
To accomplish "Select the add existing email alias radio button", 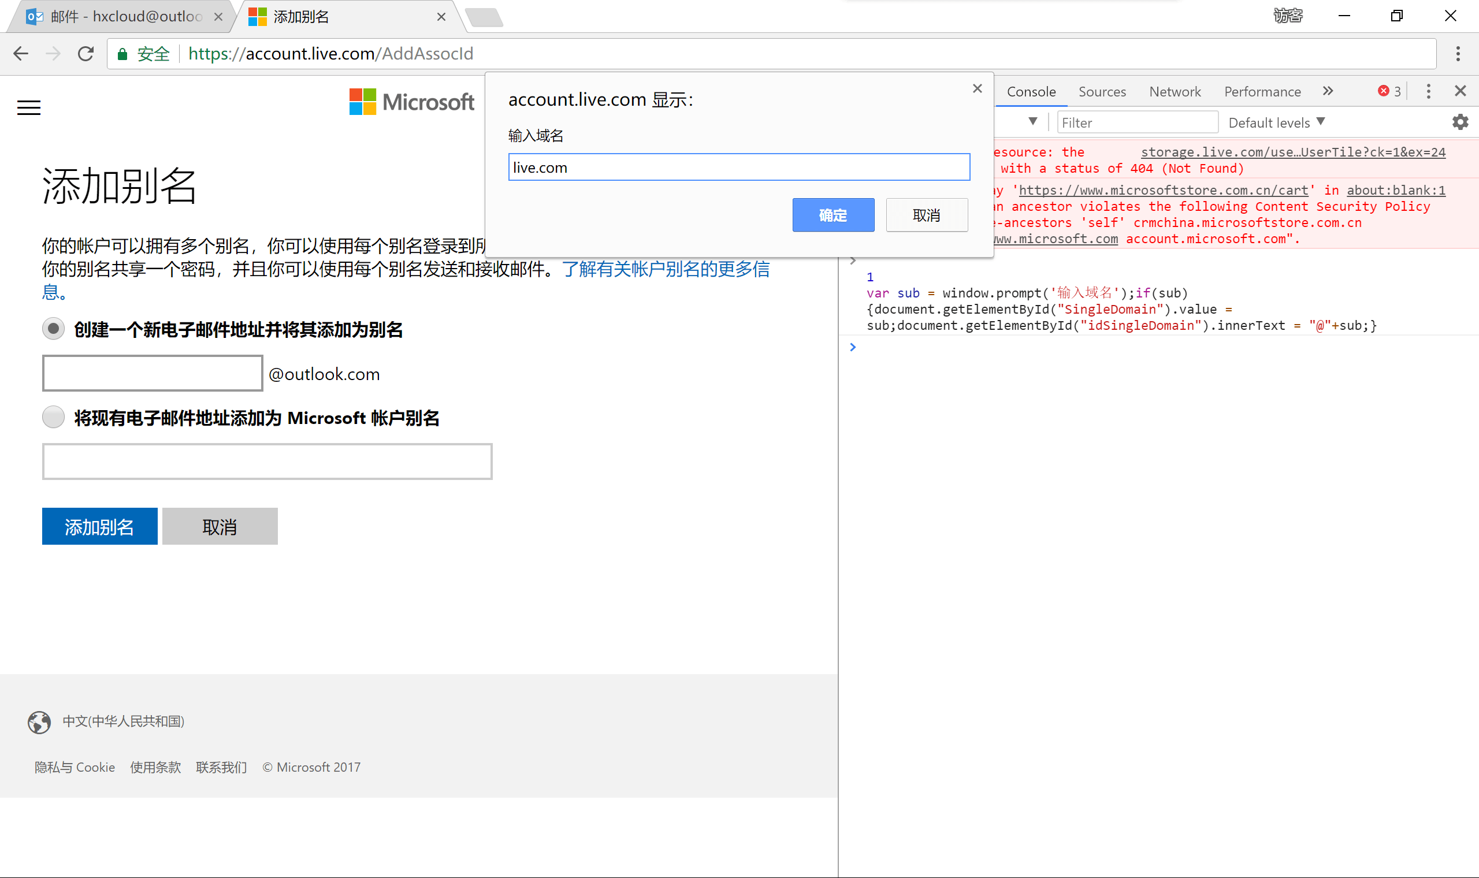I will point(53,417).
